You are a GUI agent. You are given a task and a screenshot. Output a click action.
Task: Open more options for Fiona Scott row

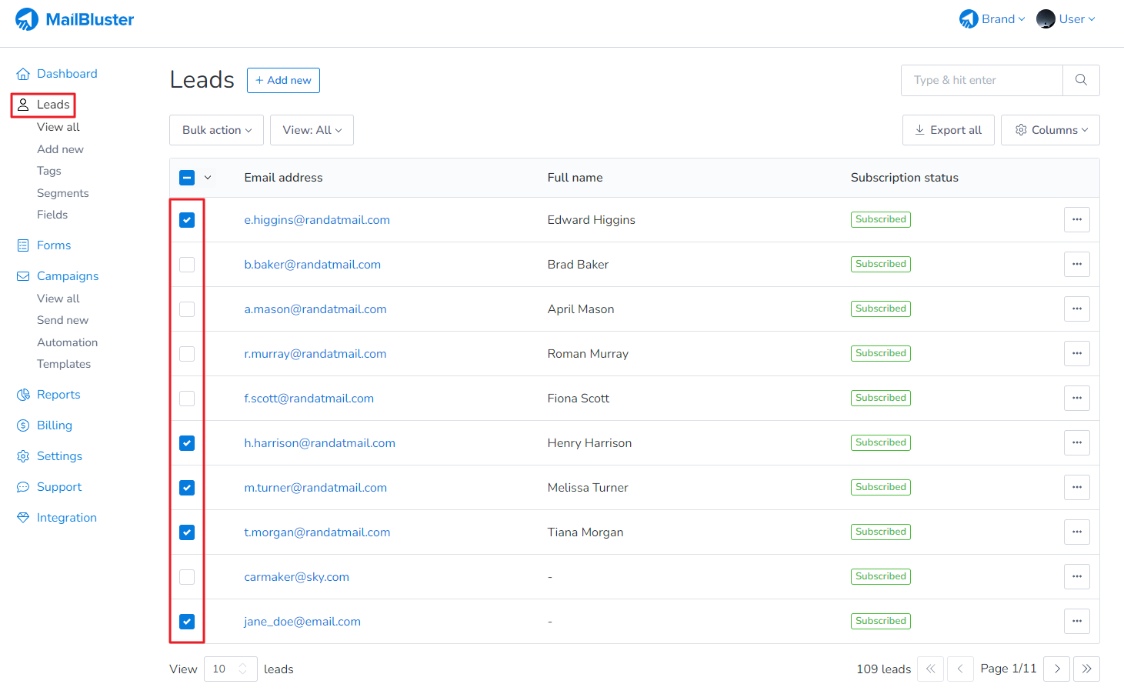pyautogui.click(x=1076, y=399)
